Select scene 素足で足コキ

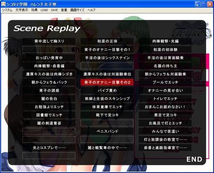point(165,115)
